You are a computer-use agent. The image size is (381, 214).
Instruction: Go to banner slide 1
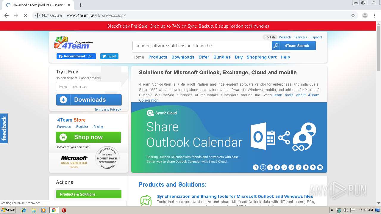[x=256, y=167]
